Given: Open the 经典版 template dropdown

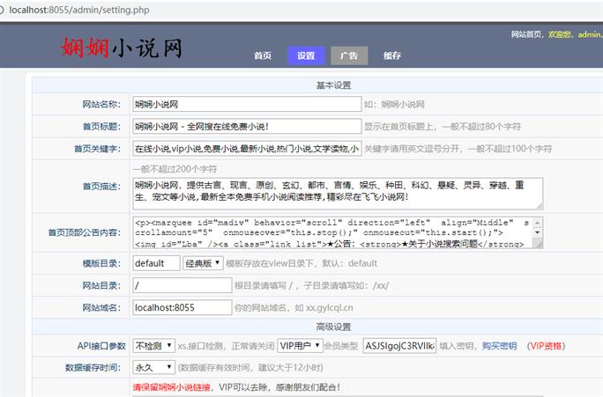Looking at the screenshot, I should click(203, 263).
